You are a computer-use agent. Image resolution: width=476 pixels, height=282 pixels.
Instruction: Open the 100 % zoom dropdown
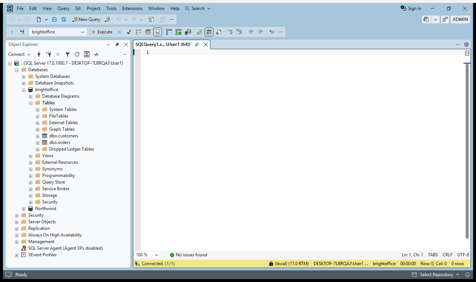point(148,255)
